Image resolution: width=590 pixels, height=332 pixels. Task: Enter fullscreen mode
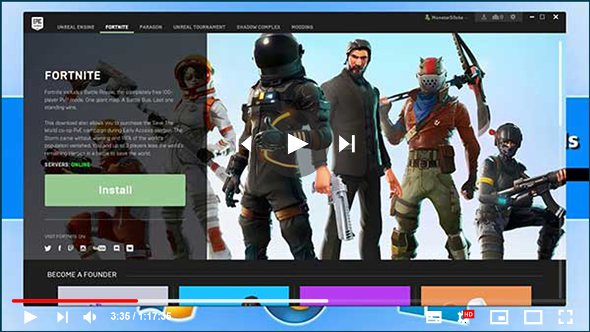pyautogui.click(x=565, y=317)
